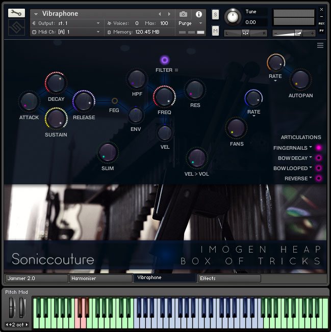Click the AUTOPAN knob
The image size is (331, 332).
pyautogui.click(x=300, y=79)
